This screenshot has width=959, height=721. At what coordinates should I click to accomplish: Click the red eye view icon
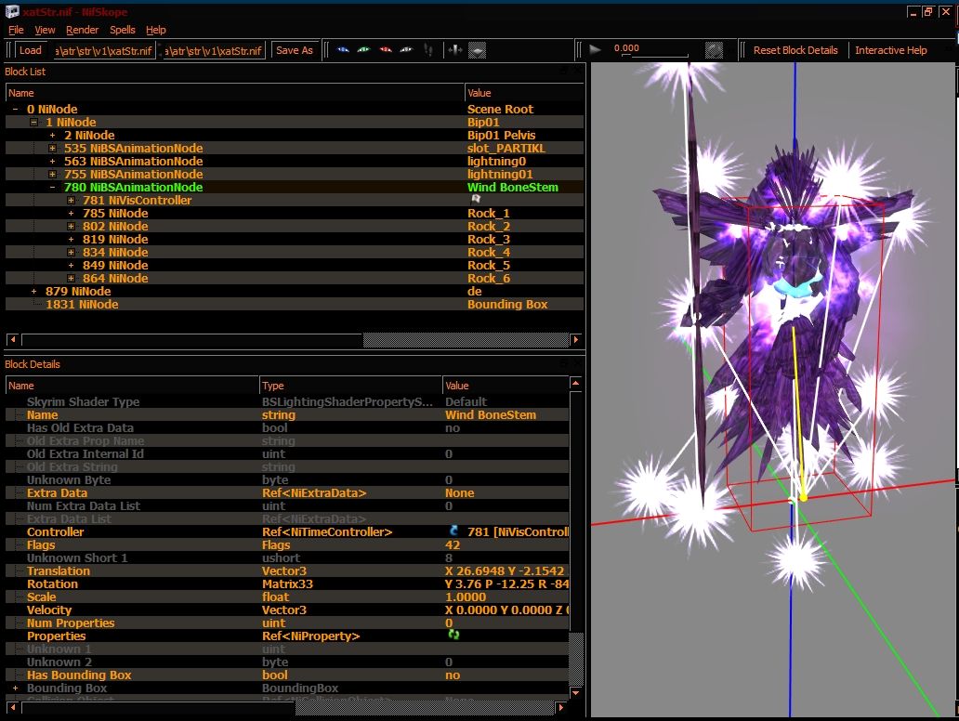click(386, 50)
